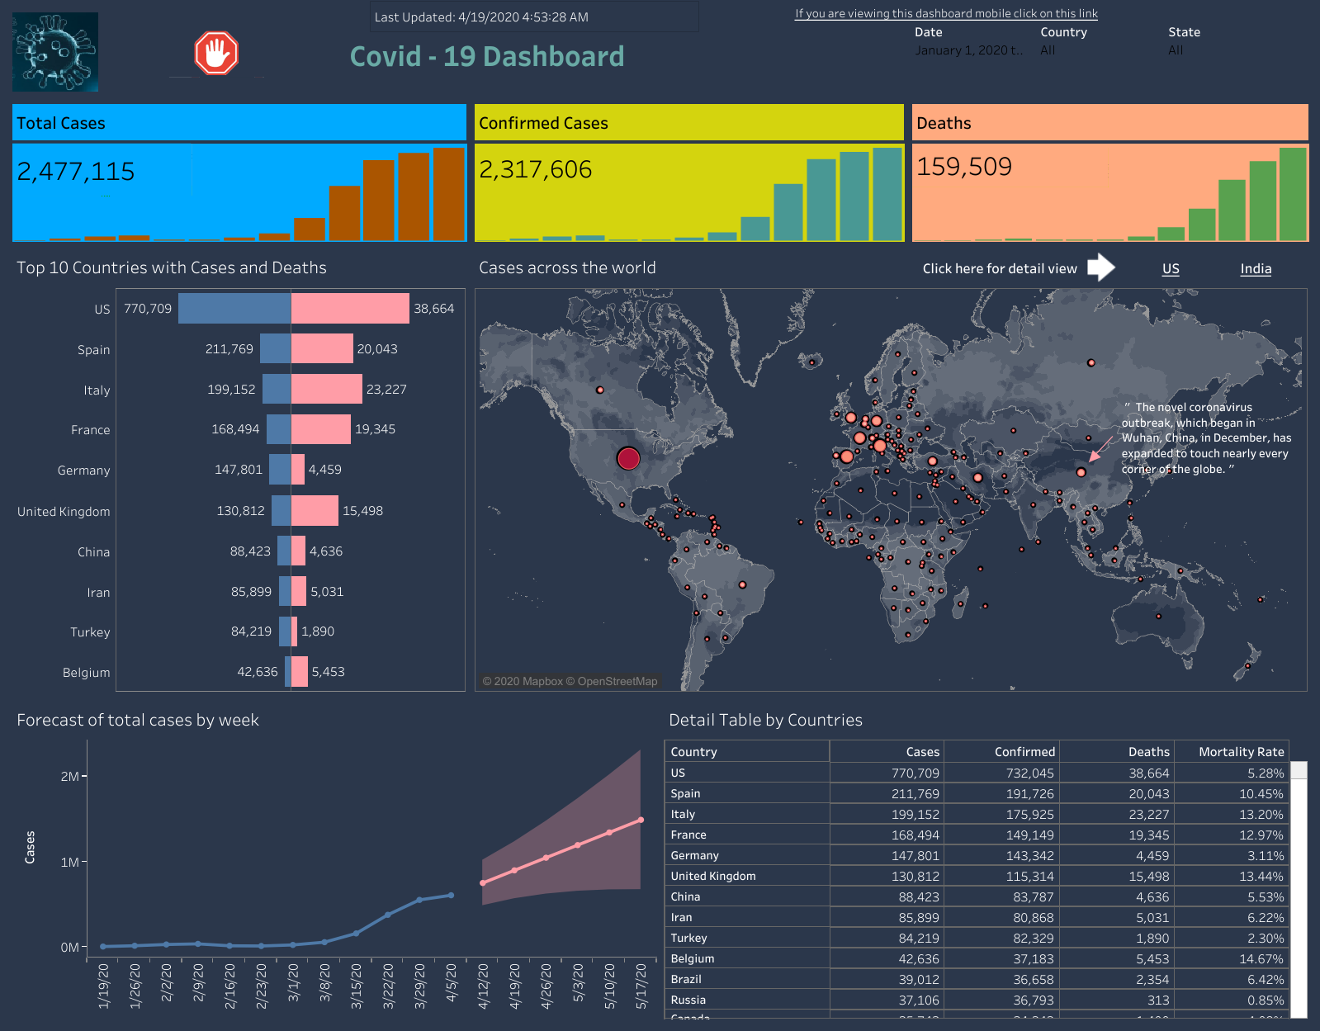Image resolution: width=1320 pixels, height=1031 pixels.
Task: Open the mobile dashboard link
Action: [946, 13]
